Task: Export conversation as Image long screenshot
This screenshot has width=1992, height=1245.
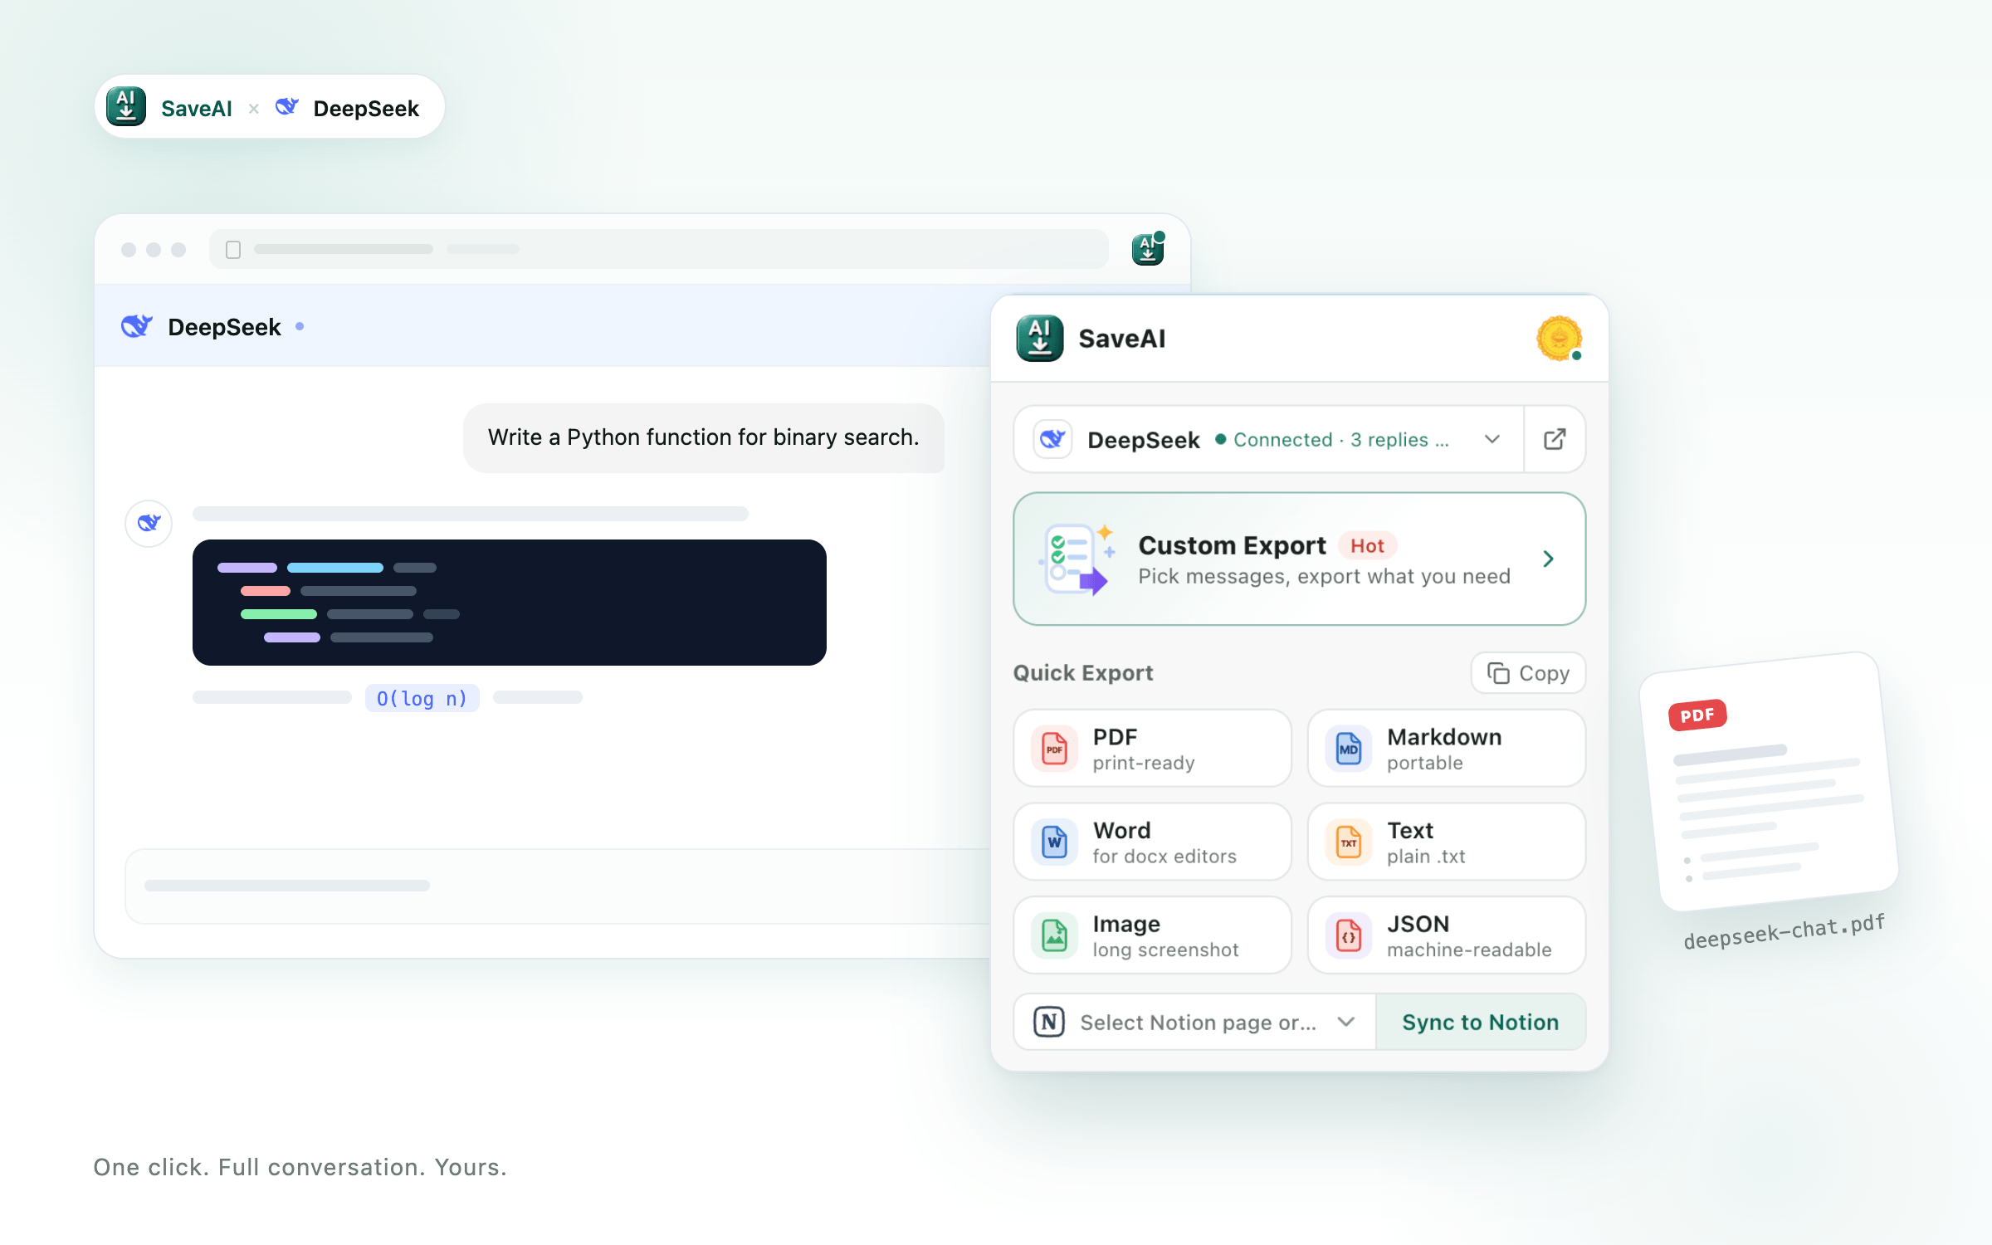Action: [x=1152, y=935]
